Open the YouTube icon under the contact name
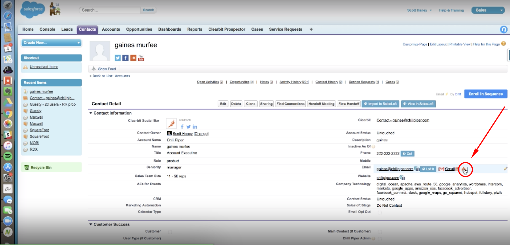 (x=141, y=58)
